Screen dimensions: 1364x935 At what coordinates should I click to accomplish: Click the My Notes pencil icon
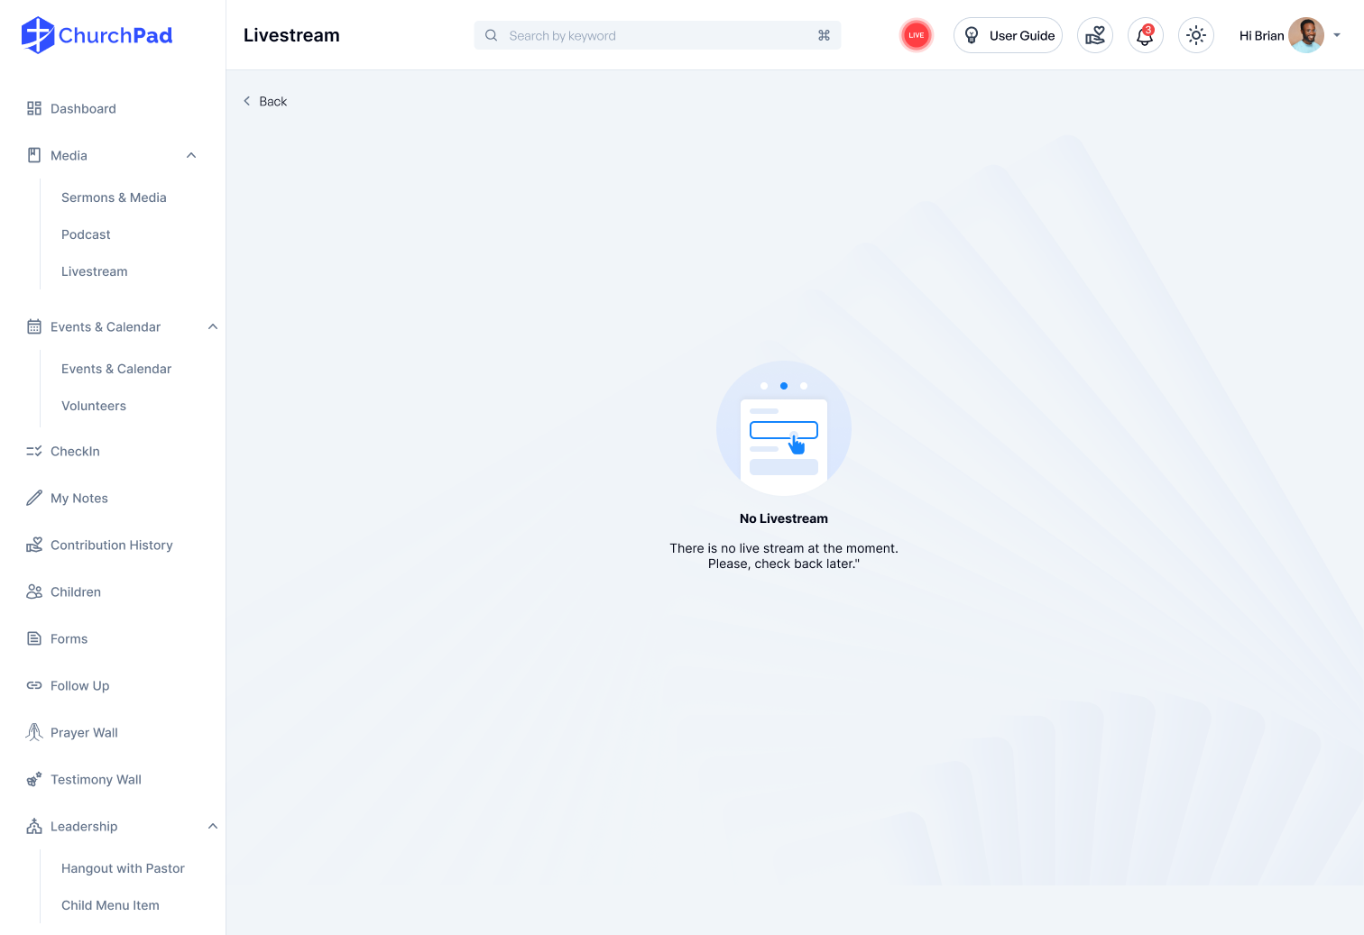(34, 498)
